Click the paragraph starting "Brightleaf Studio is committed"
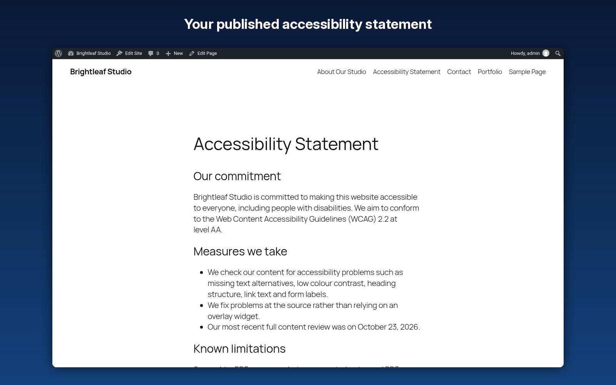Viewport: 616px width, 385px height. tap(306, 213)
